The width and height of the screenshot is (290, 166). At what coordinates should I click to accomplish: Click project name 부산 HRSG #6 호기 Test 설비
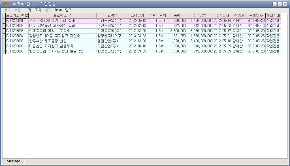(x=63, y=20)
